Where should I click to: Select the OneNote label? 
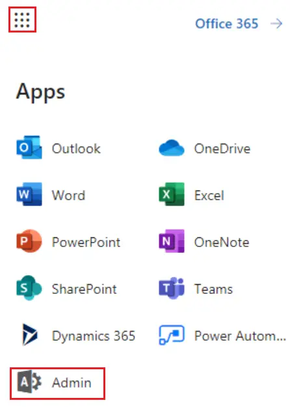click(x=222, y=243)
